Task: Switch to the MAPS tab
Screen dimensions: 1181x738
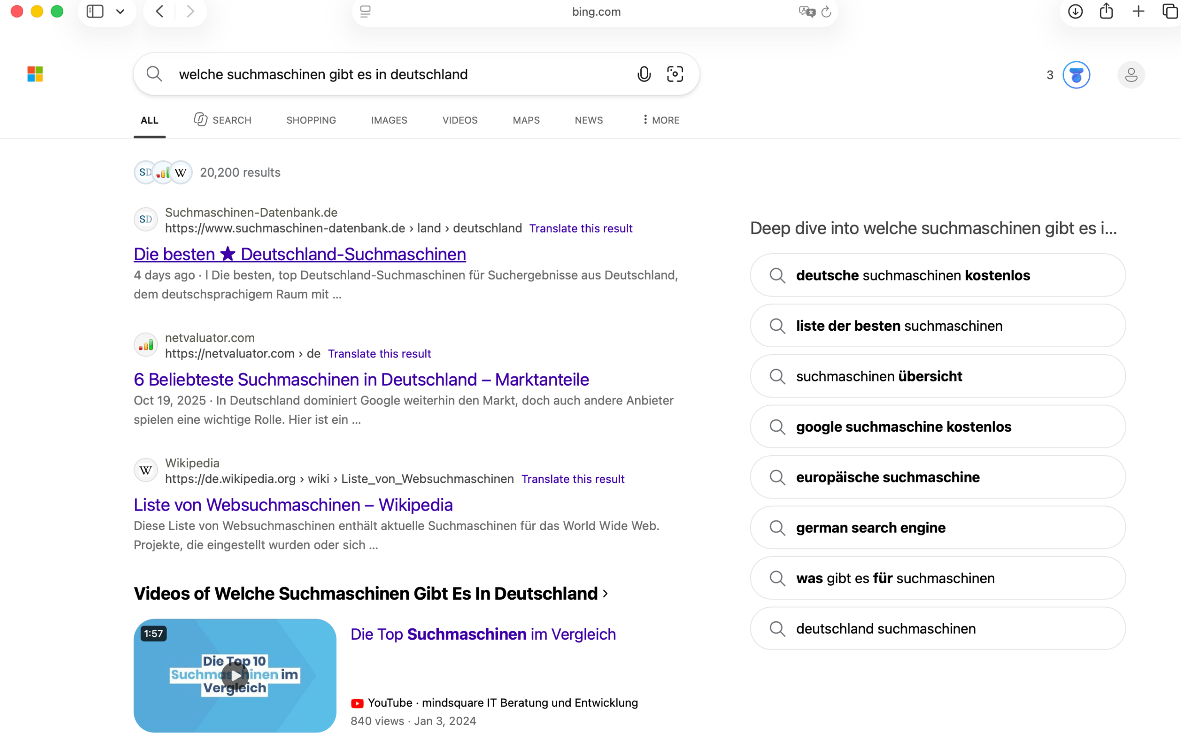Action: click(x=526, y=120)
